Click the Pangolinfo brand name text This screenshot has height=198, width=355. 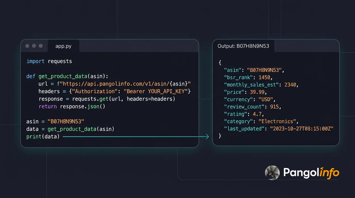coord(311,172)
